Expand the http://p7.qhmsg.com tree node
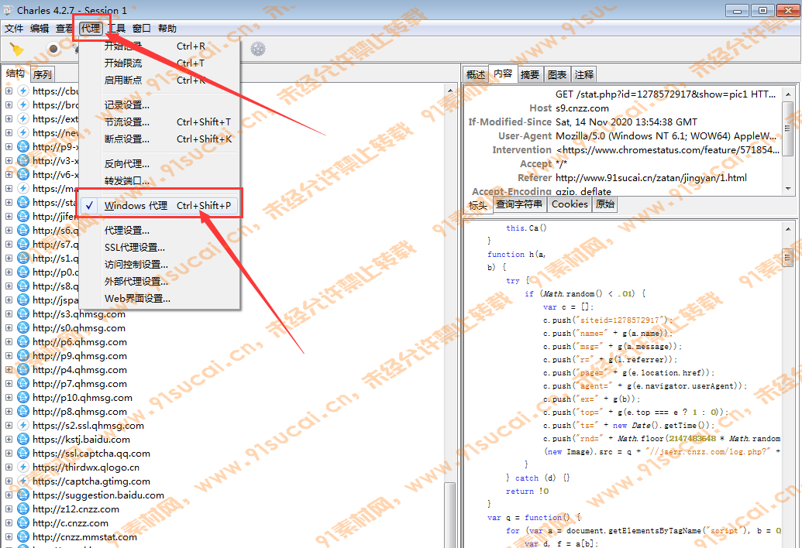This screenshot has height=548, width=802. (9, 384)
